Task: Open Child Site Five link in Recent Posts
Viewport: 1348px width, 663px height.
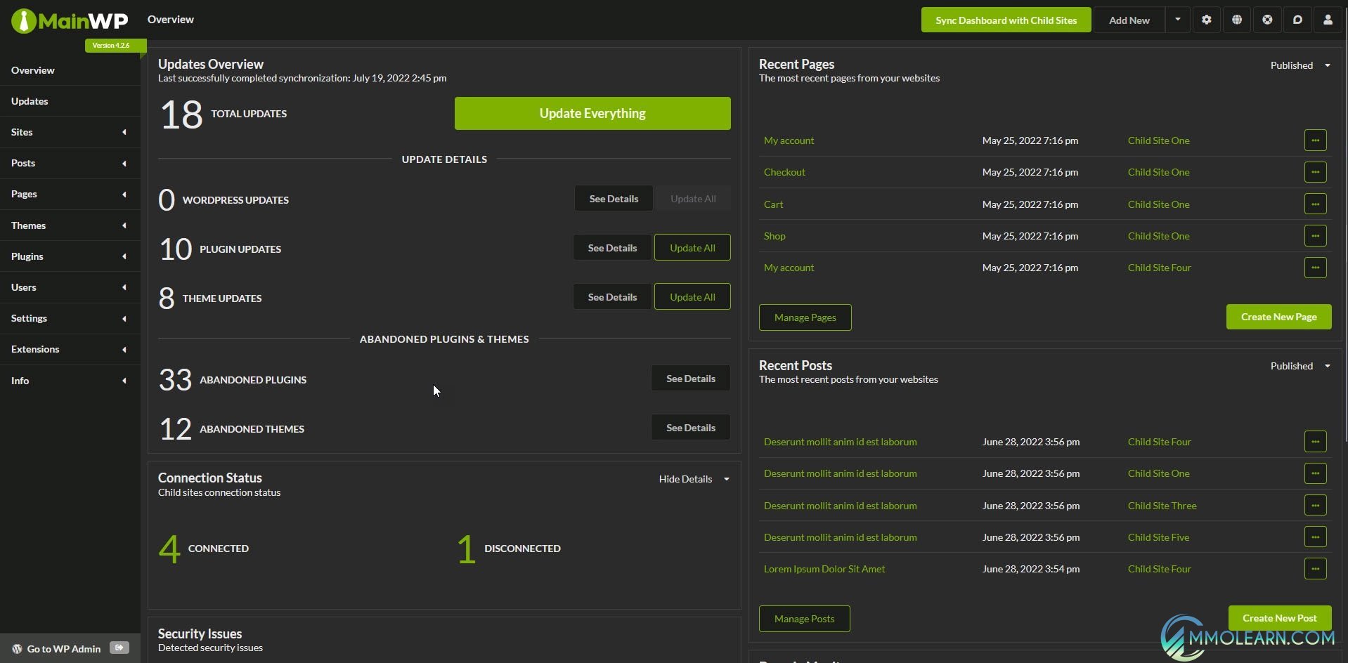Action: (1158, 537)
